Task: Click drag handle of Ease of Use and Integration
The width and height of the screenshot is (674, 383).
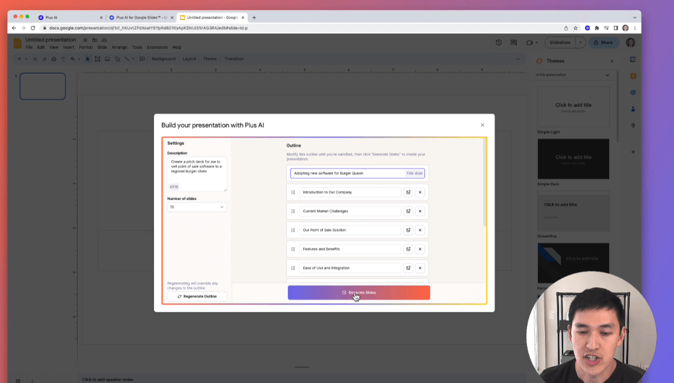Action: coord(293,268)
